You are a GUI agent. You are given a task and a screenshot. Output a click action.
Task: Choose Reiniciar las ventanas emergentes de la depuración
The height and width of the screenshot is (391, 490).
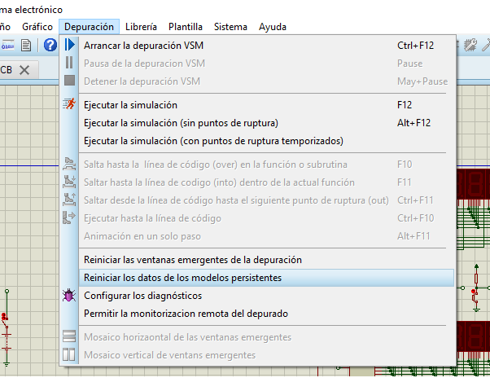(266, 260)
